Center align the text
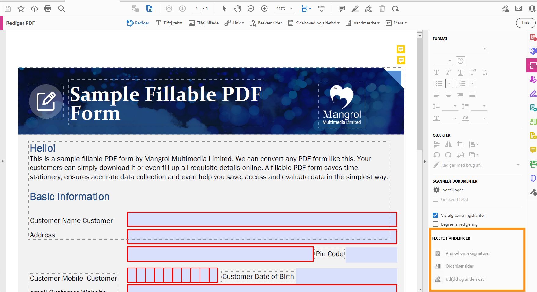Image resolution: width=537 pixels, height=292 pixels. click(448, 95)
